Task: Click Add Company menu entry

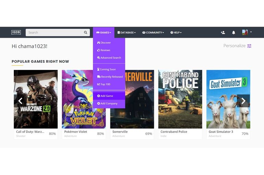Action: [x=109, y=103]
